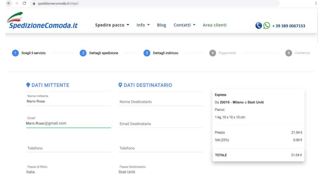Reload the page with refresh icon
The width and height of the screenshot is (321, 176).
point(24,3)
